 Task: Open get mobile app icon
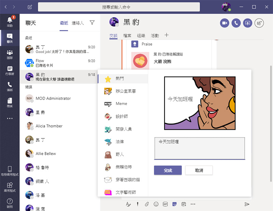(10, 171)
